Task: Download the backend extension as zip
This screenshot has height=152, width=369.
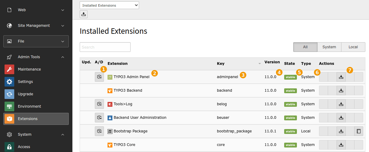Action: (x=341, y=90)
